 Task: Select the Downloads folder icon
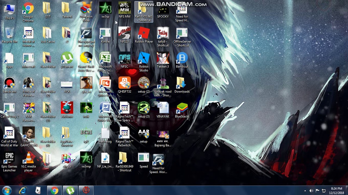point(182,84)
